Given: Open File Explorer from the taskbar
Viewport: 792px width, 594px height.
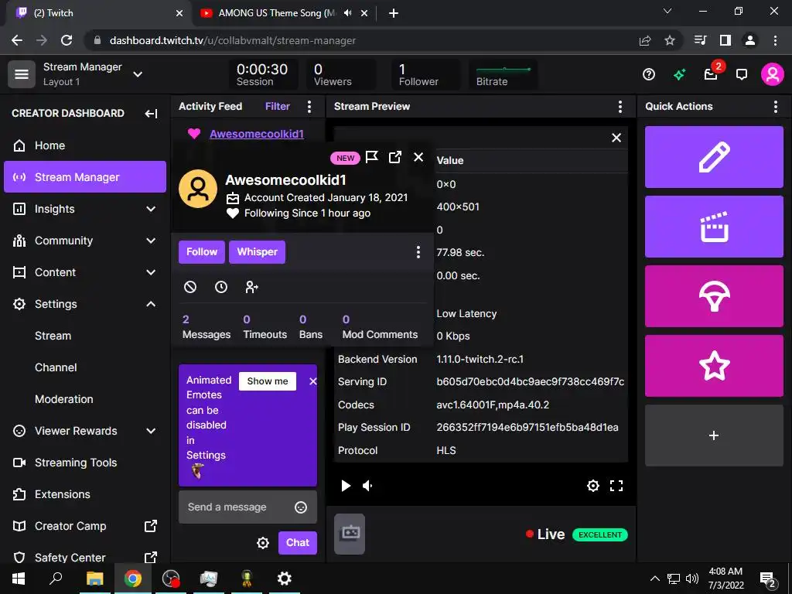Looking at the screenshot, I should [94, 579].
